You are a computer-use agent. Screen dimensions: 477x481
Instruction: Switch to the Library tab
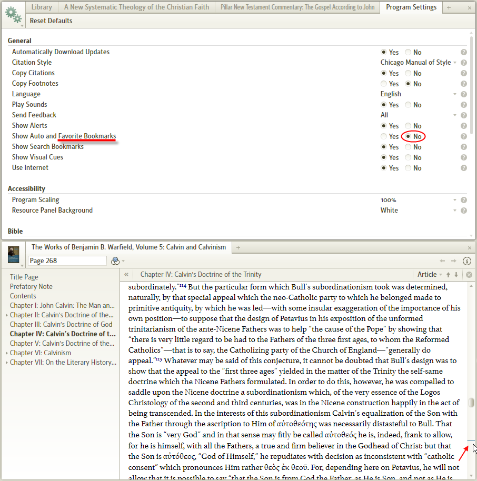(42, 7)
